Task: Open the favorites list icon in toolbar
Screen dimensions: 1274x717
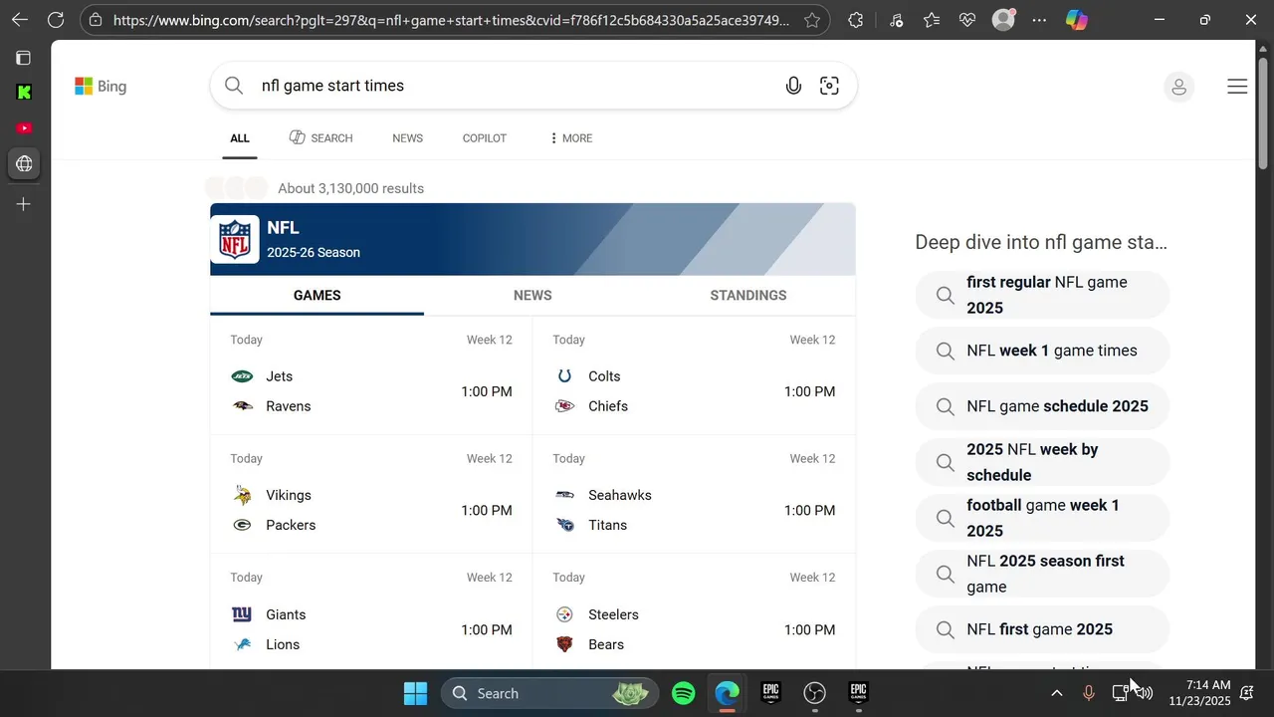Action: (931, 20)
